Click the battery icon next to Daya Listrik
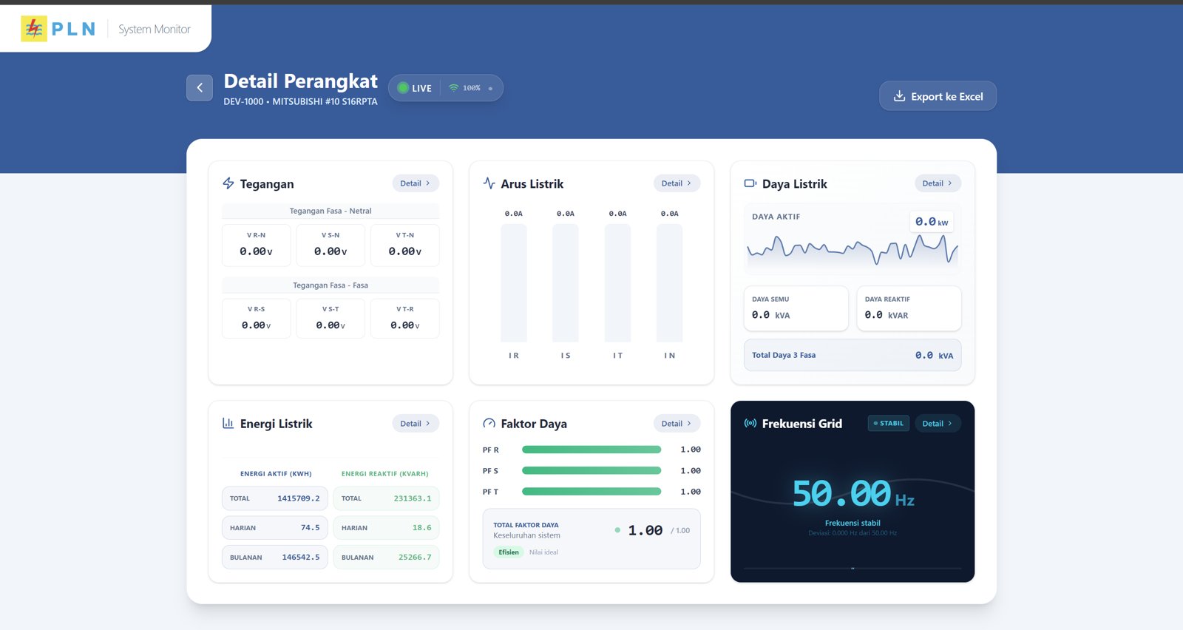 (x=750, y=183)
